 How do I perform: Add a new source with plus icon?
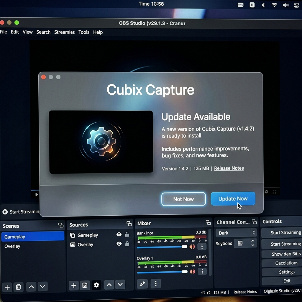pos(74,285)
